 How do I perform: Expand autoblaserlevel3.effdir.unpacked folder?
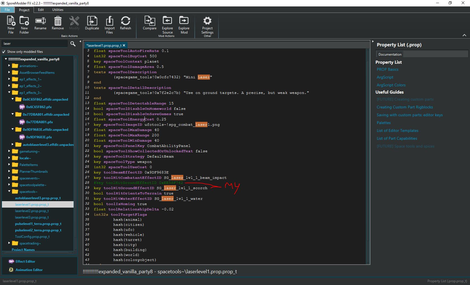[13, 144]
